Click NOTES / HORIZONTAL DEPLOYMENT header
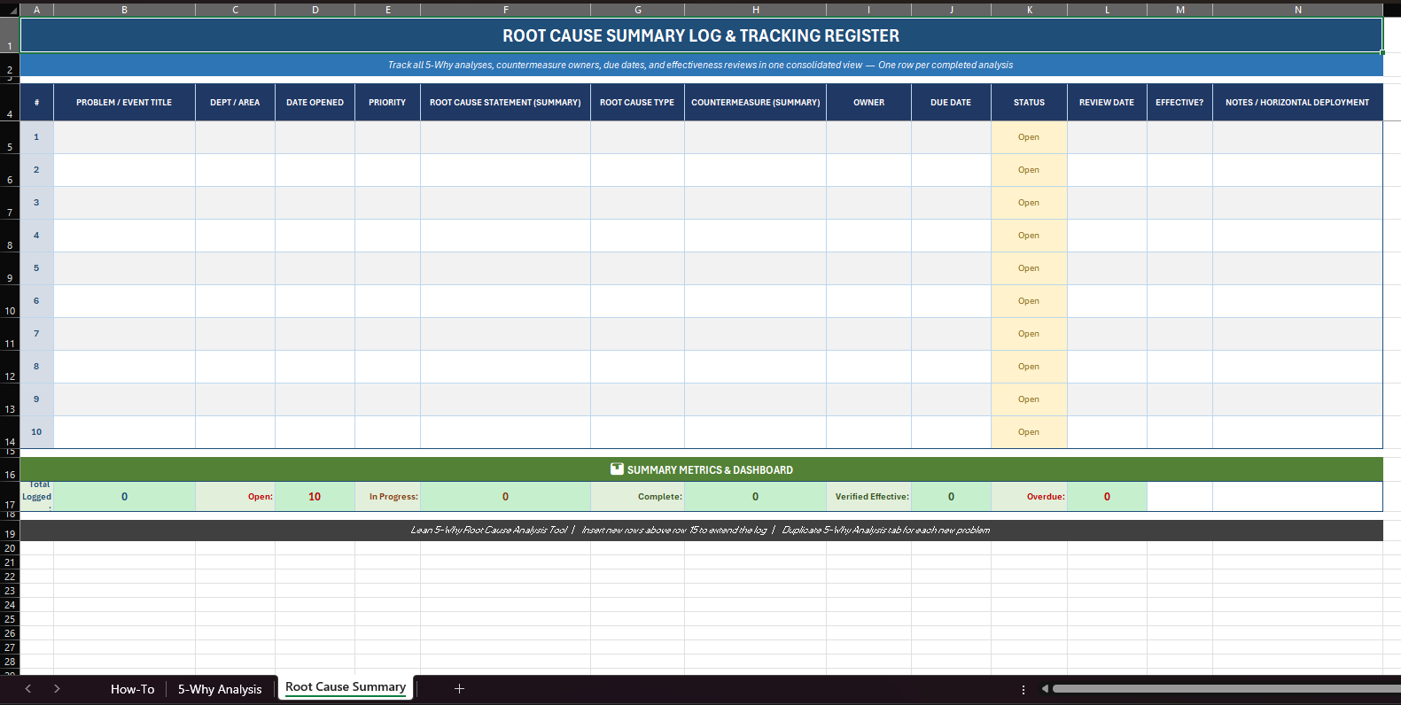Viewport: 1401px width, 705px height. 1297,103
